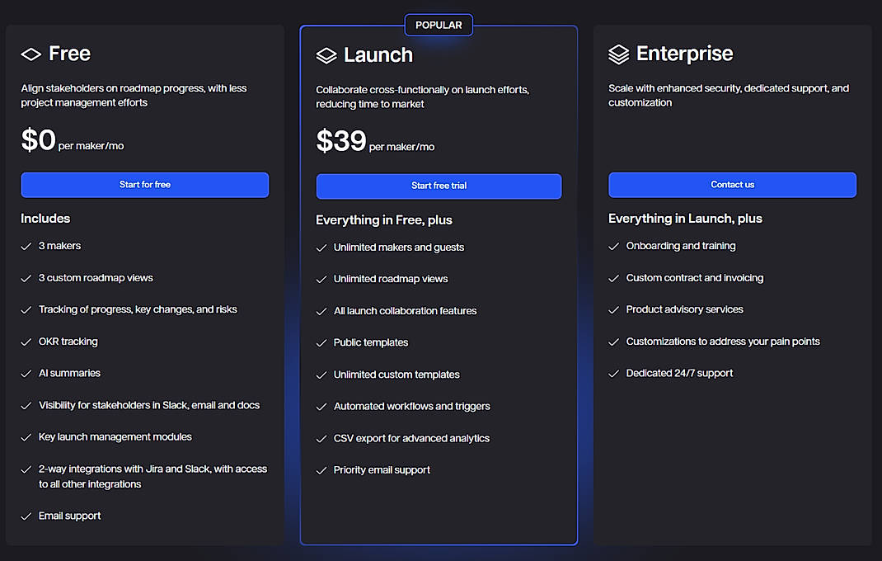Click the checkmark beside 3 makers

(26, 246)
